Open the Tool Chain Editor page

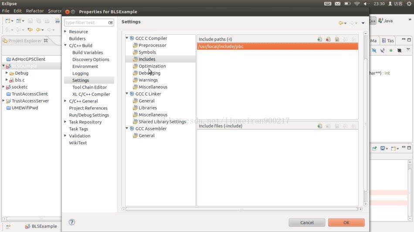[x=89, y=87]
